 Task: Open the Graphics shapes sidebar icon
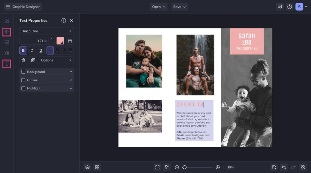coord(7,53)
